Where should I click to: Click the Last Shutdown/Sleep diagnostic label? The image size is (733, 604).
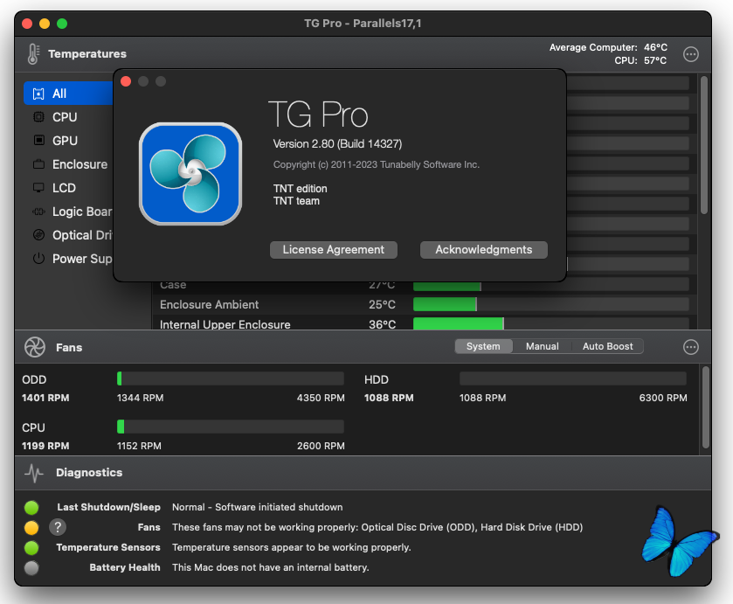109,507
